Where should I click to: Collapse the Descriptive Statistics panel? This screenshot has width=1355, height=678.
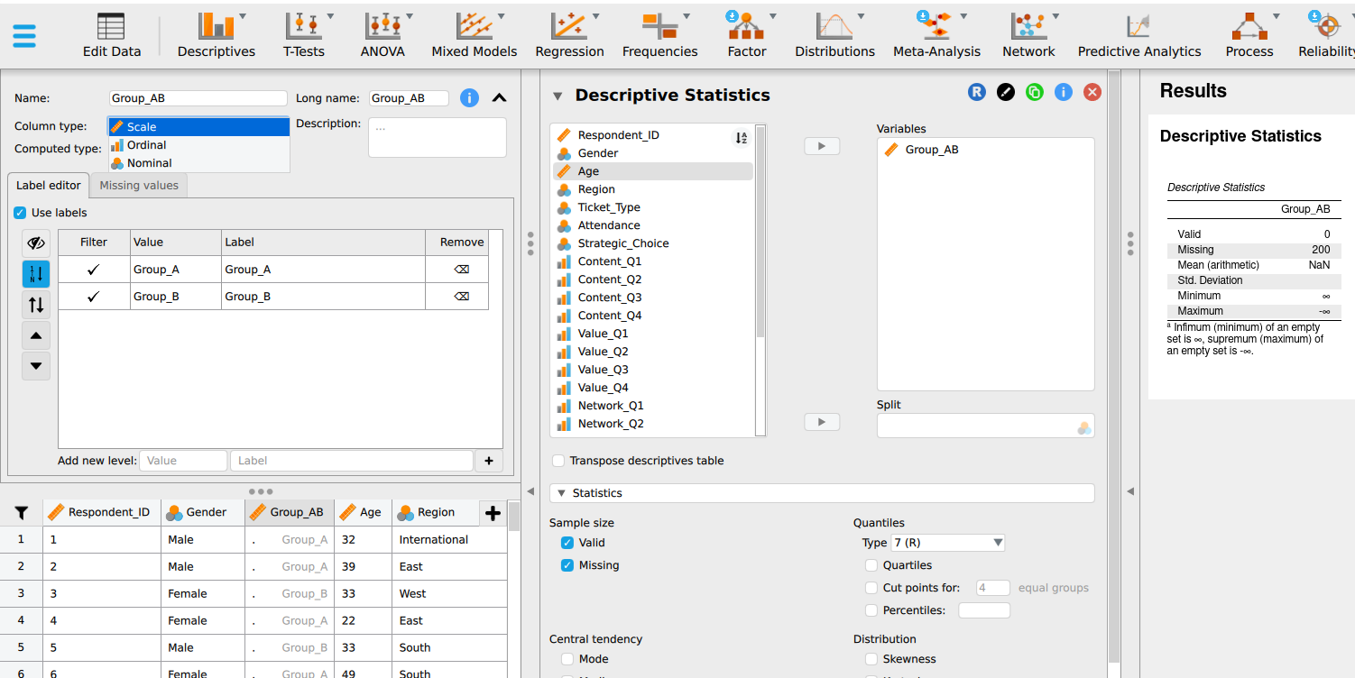click(x=558, y=96)
